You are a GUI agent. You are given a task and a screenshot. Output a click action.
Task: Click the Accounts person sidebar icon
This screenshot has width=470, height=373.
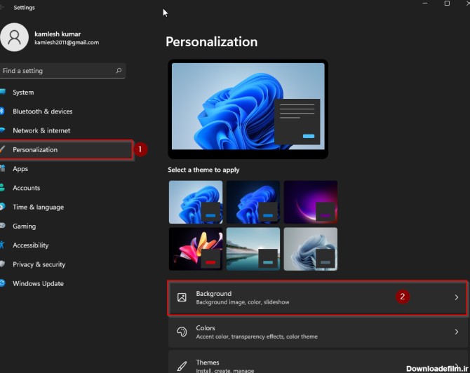(2, 187)
